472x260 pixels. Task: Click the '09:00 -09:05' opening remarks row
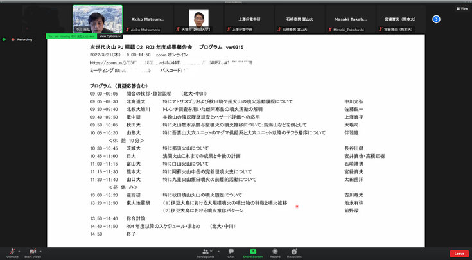tap(148, 94)
